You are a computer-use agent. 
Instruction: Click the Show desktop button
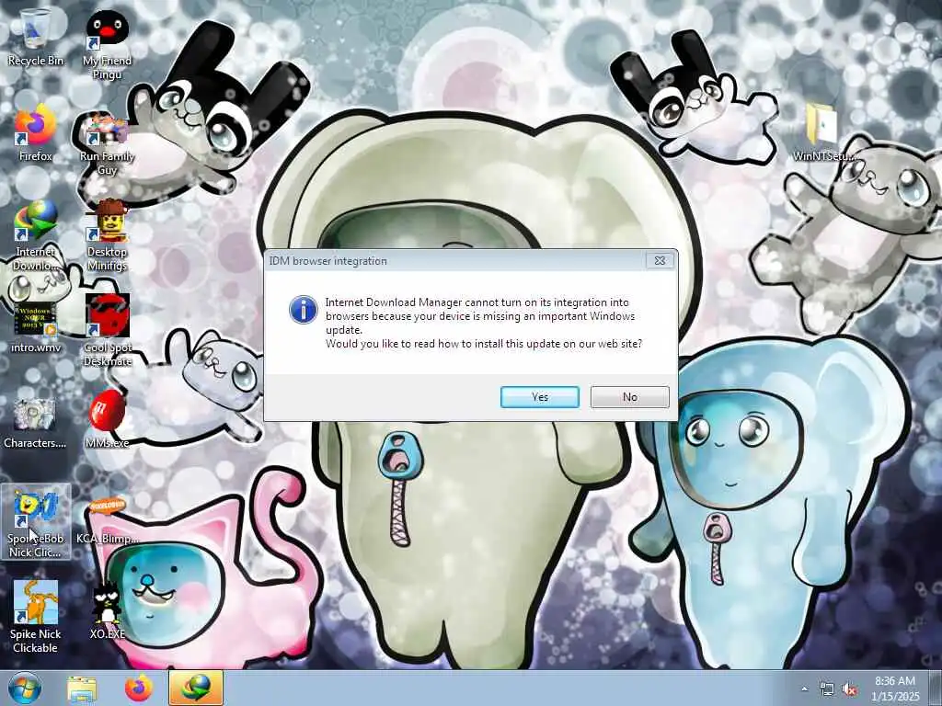click(x=936, y=689)
